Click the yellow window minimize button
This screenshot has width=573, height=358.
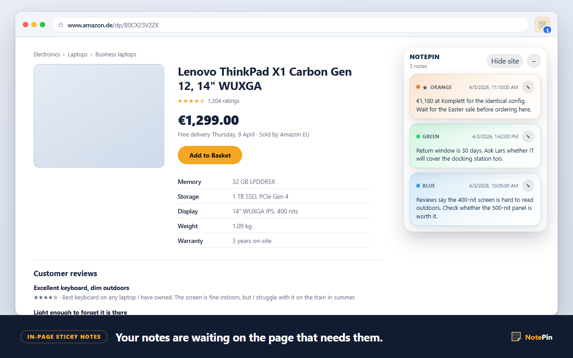(x=34, y=25)
